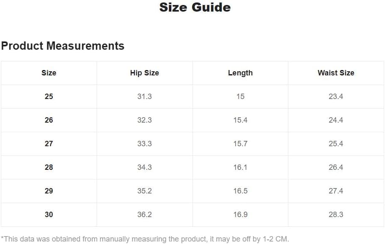Select the Size column header
Image resolution: width=385 pixels, height=244 pixels.
(49, 73)
